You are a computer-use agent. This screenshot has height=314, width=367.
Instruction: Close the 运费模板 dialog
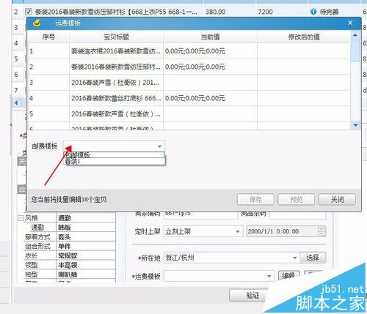click(350, 23)
